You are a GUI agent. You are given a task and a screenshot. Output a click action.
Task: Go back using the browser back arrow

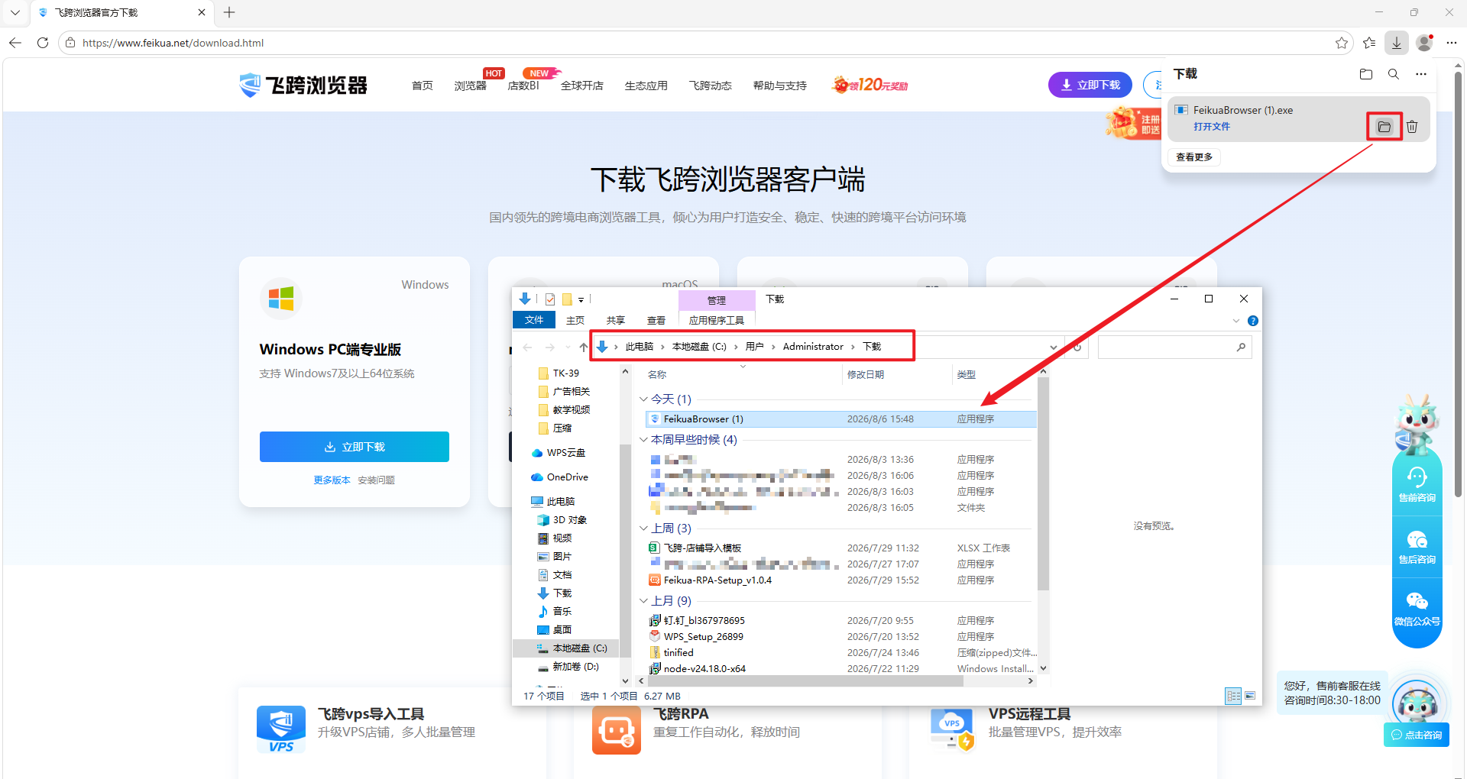(x=15, y=43)
